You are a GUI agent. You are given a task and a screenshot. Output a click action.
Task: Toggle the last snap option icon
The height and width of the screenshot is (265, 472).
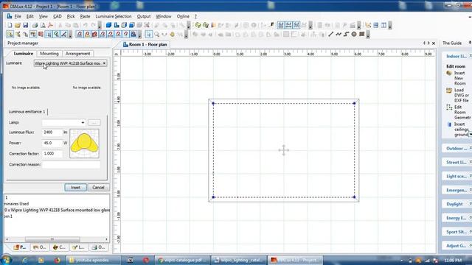(133, 35)
